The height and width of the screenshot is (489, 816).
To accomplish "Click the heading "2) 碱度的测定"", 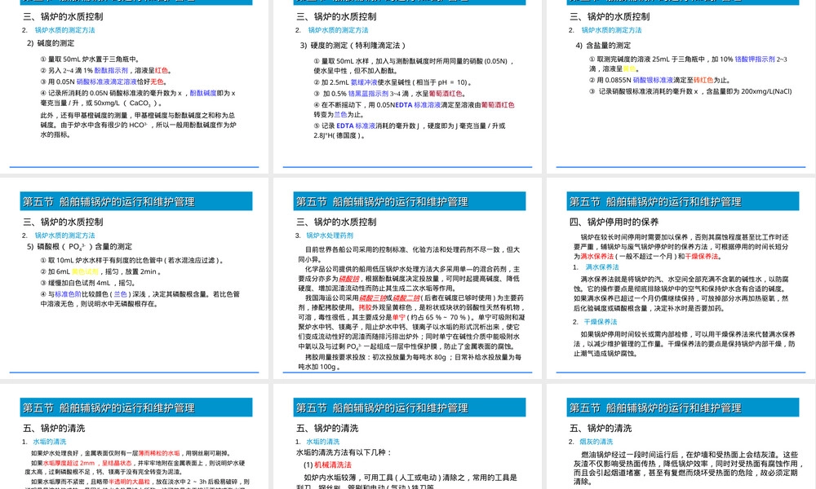I will click(x=51, y=43).
